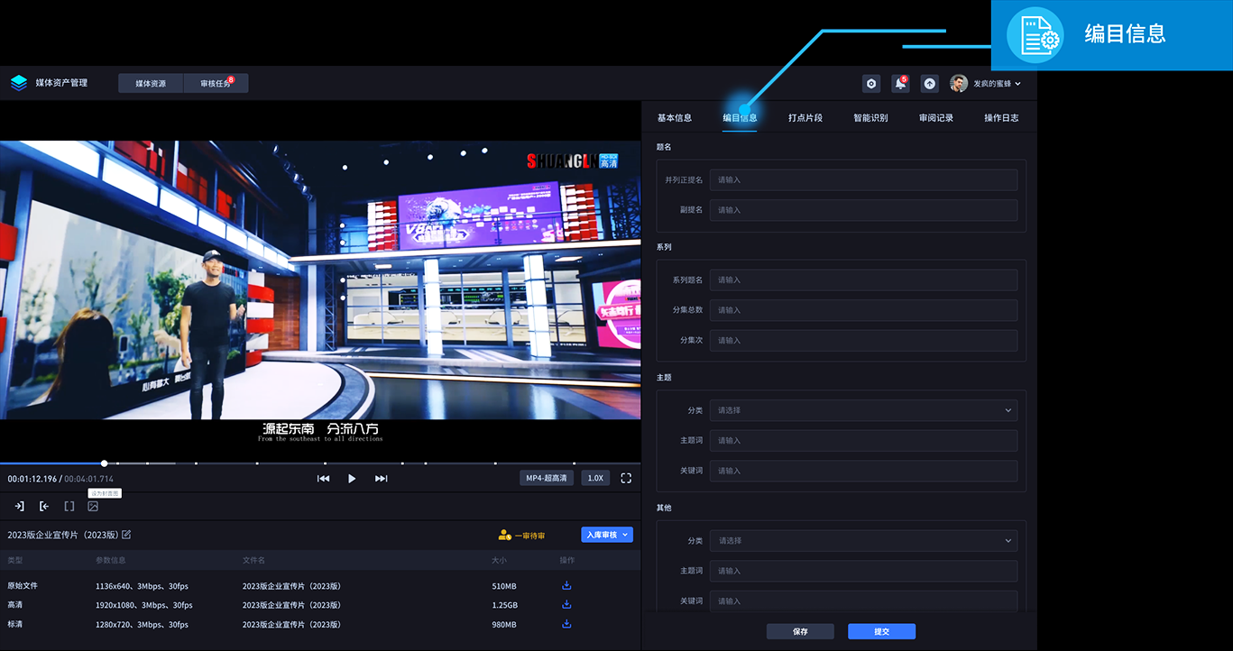Focus the 并列正题名 input field

pos(863,179)
